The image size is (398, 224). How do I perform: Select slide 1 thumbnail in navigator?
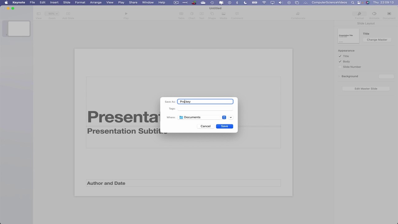coord(19,29)
